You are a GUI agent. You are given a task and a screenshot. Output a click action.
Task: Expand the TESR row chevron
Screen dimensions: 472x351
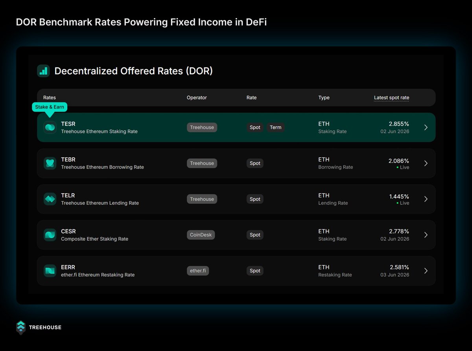(x=426, y=128)
